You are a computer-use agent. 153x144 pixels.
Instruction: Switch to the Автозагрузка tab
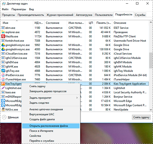point(84,15)
